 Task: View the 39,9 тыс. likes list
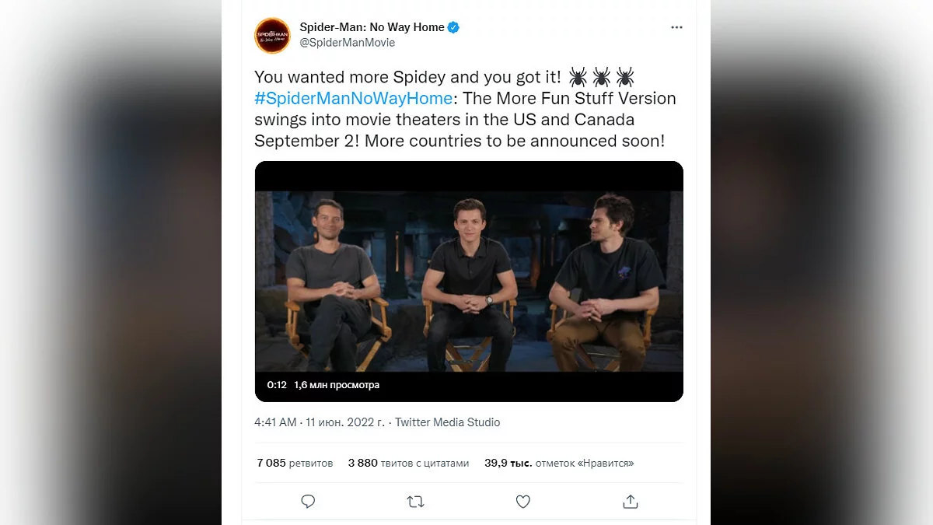point(559,463)
